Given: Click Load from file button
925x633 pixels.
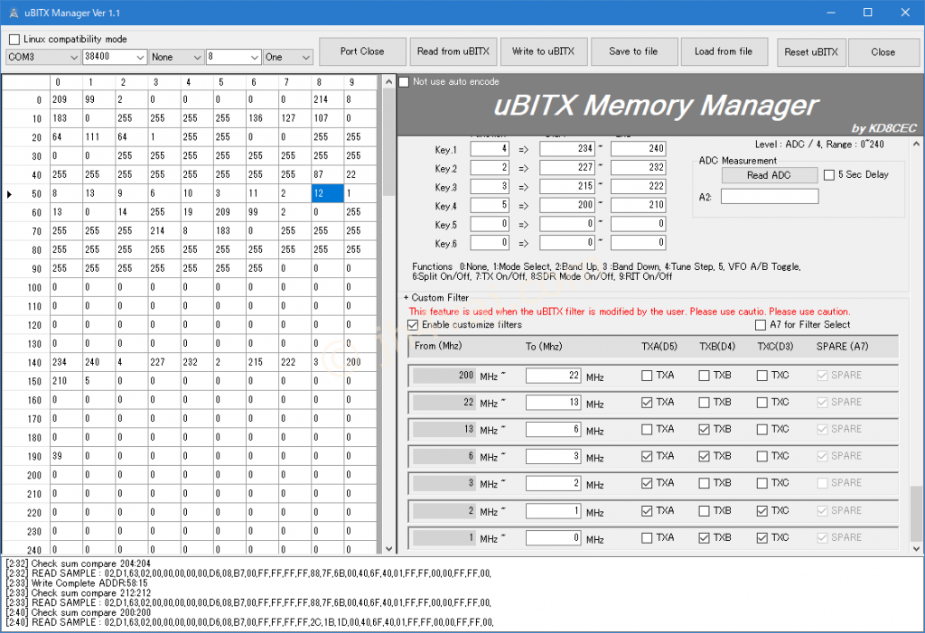Looking at the screenshot, I should click(724, 51).
